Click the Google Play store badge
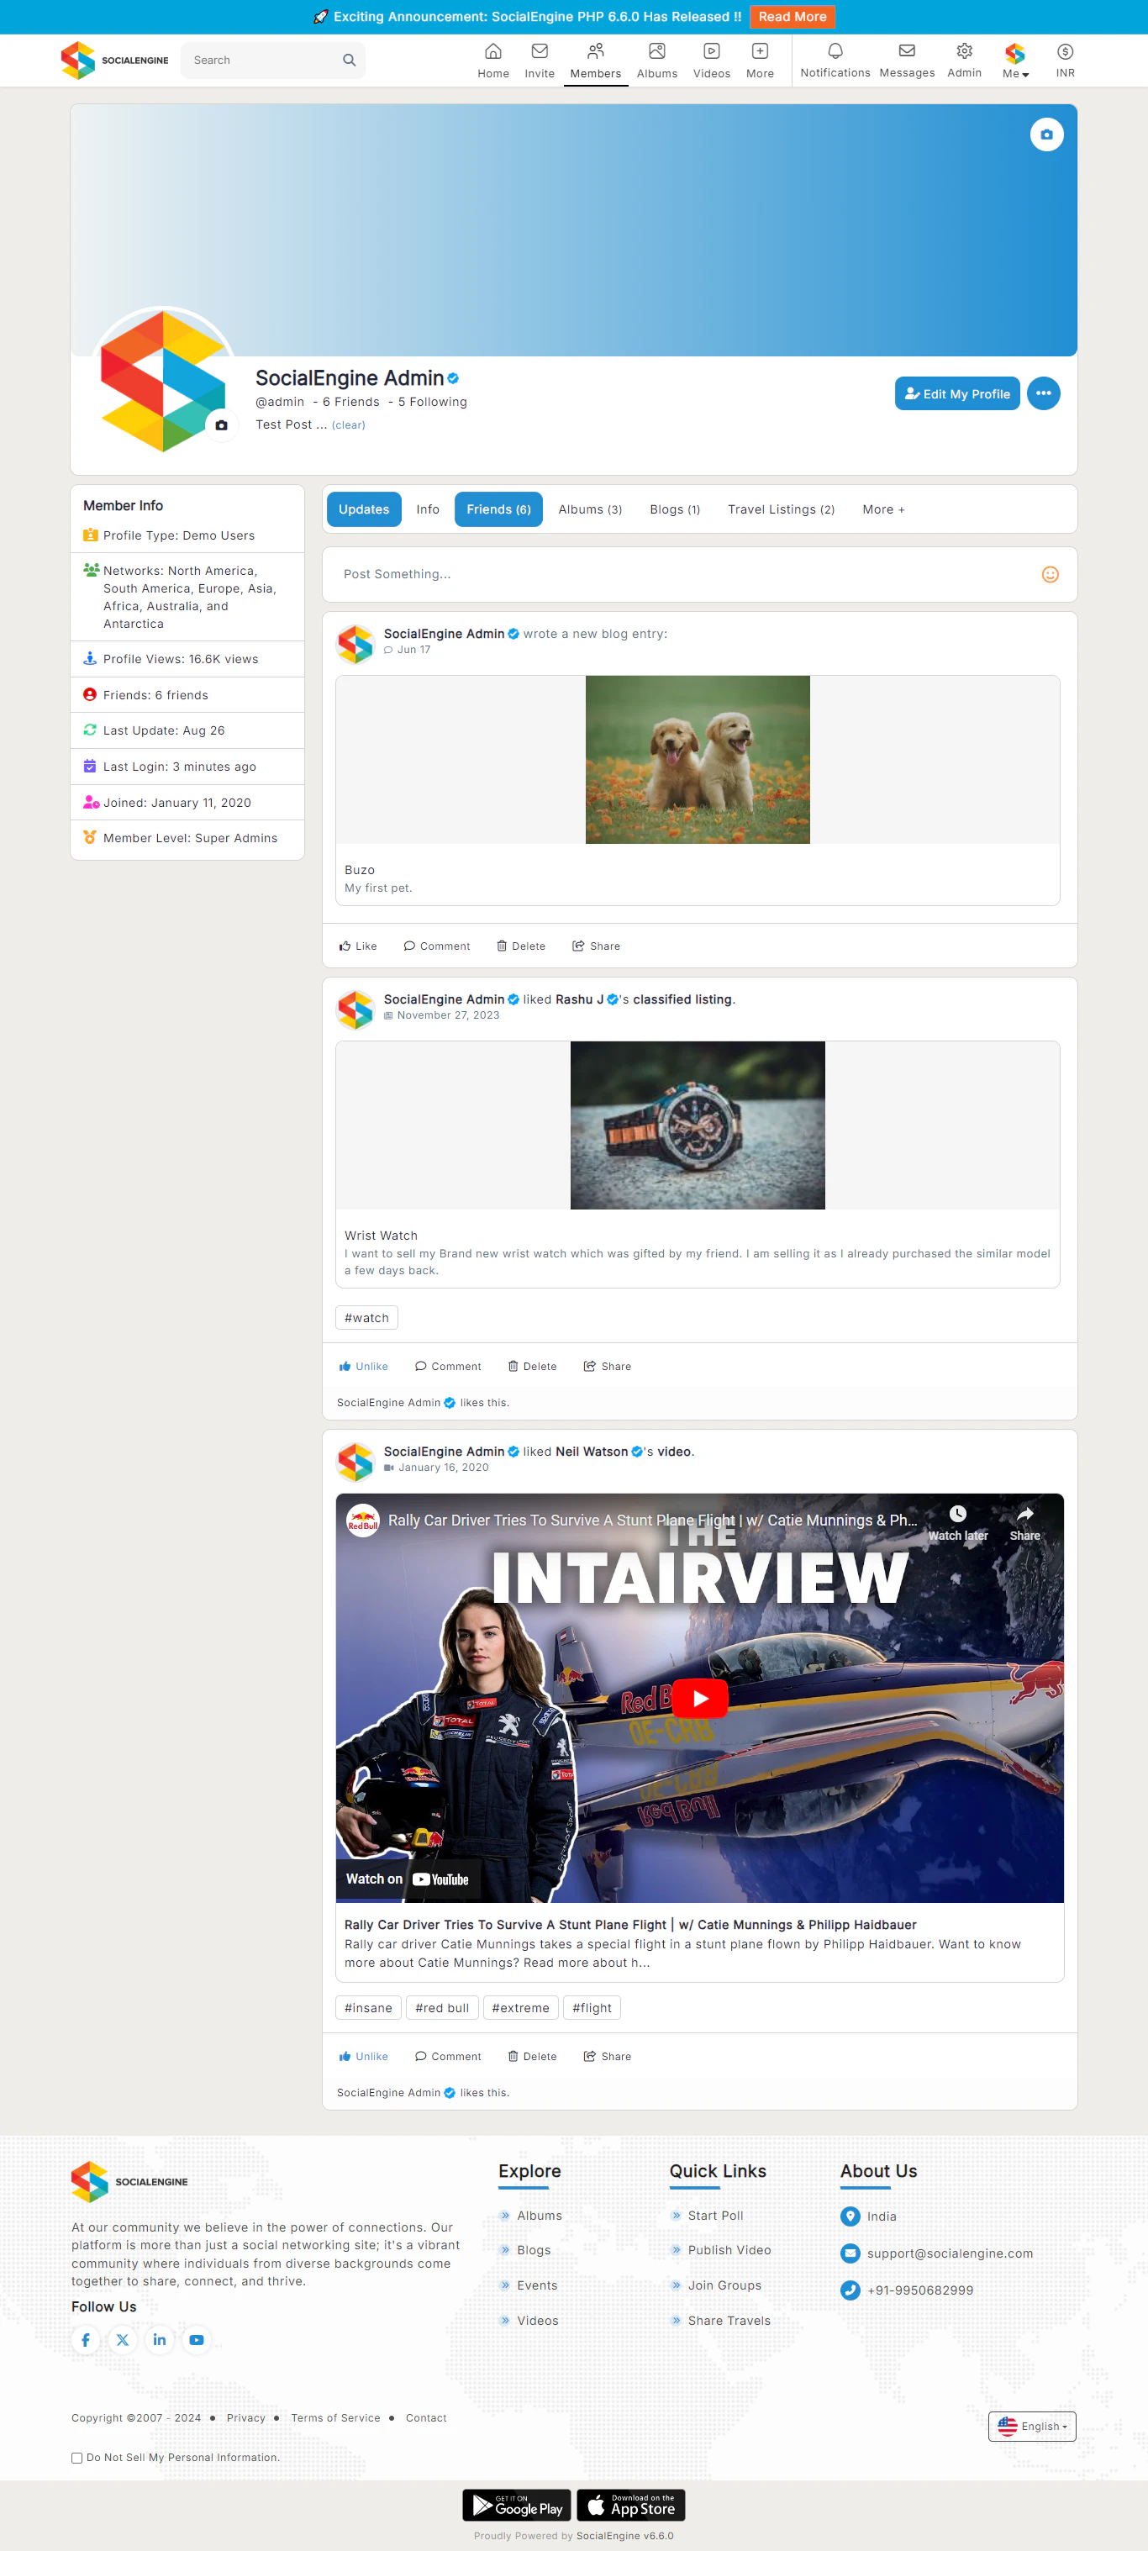 click(x=517, y=2506)
